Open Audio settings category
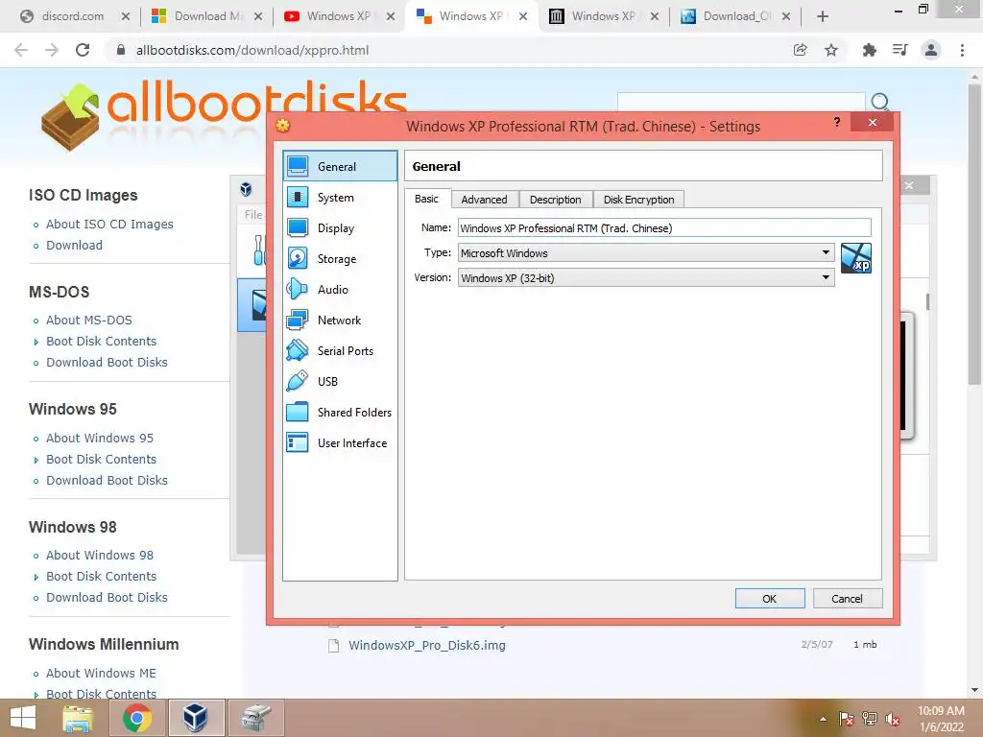Image resolution: width=983 pixels, height=737 pixels. coord(340,290)
